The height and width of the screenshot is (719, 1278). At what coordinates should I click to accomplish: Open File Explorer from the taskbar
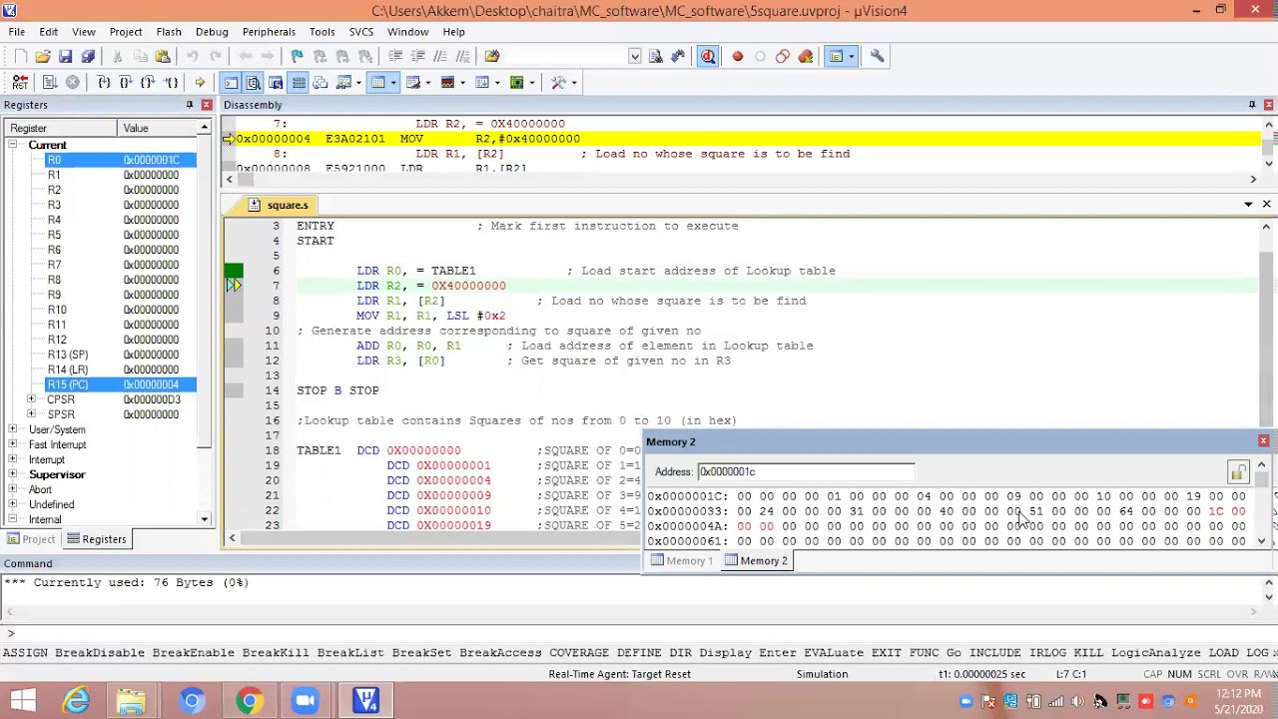pyautogui.click(x=132, y=701)
